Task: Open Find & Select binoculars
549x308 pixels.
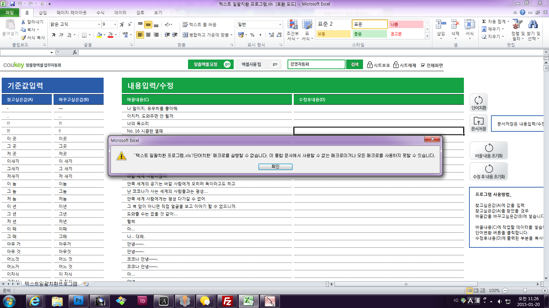Action: click(x=533, y=25)
